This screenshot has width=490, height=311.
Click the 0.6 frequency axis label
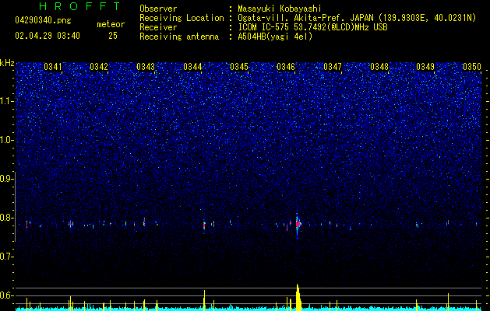click(x=7, y=295)
